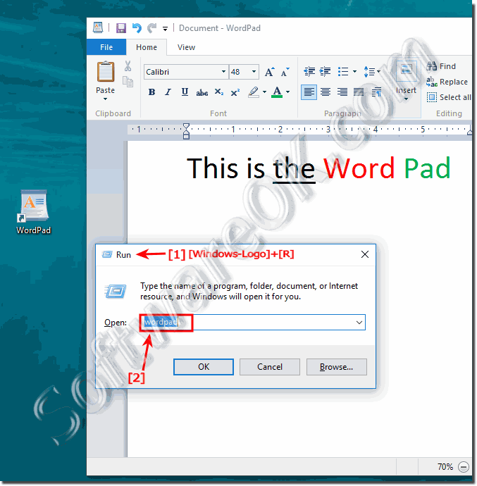Click the 70% zoom level text
Viewport: 477px width, 486px height.
[x=445, y=467]
